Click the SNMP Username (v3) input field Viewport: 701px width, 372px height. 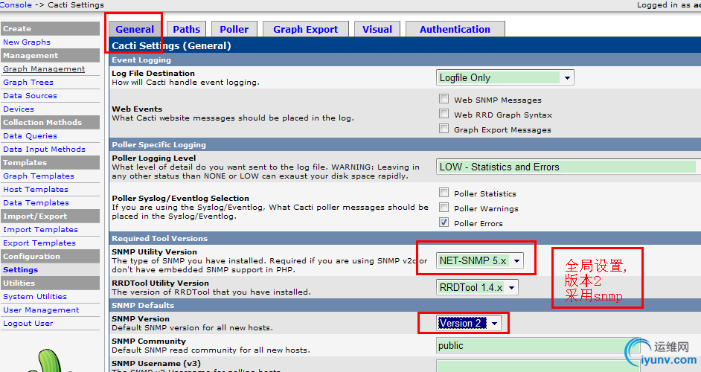pos(538,366)
